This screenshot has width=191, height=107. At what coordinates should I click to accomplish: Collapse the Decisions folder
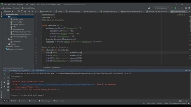7,17
